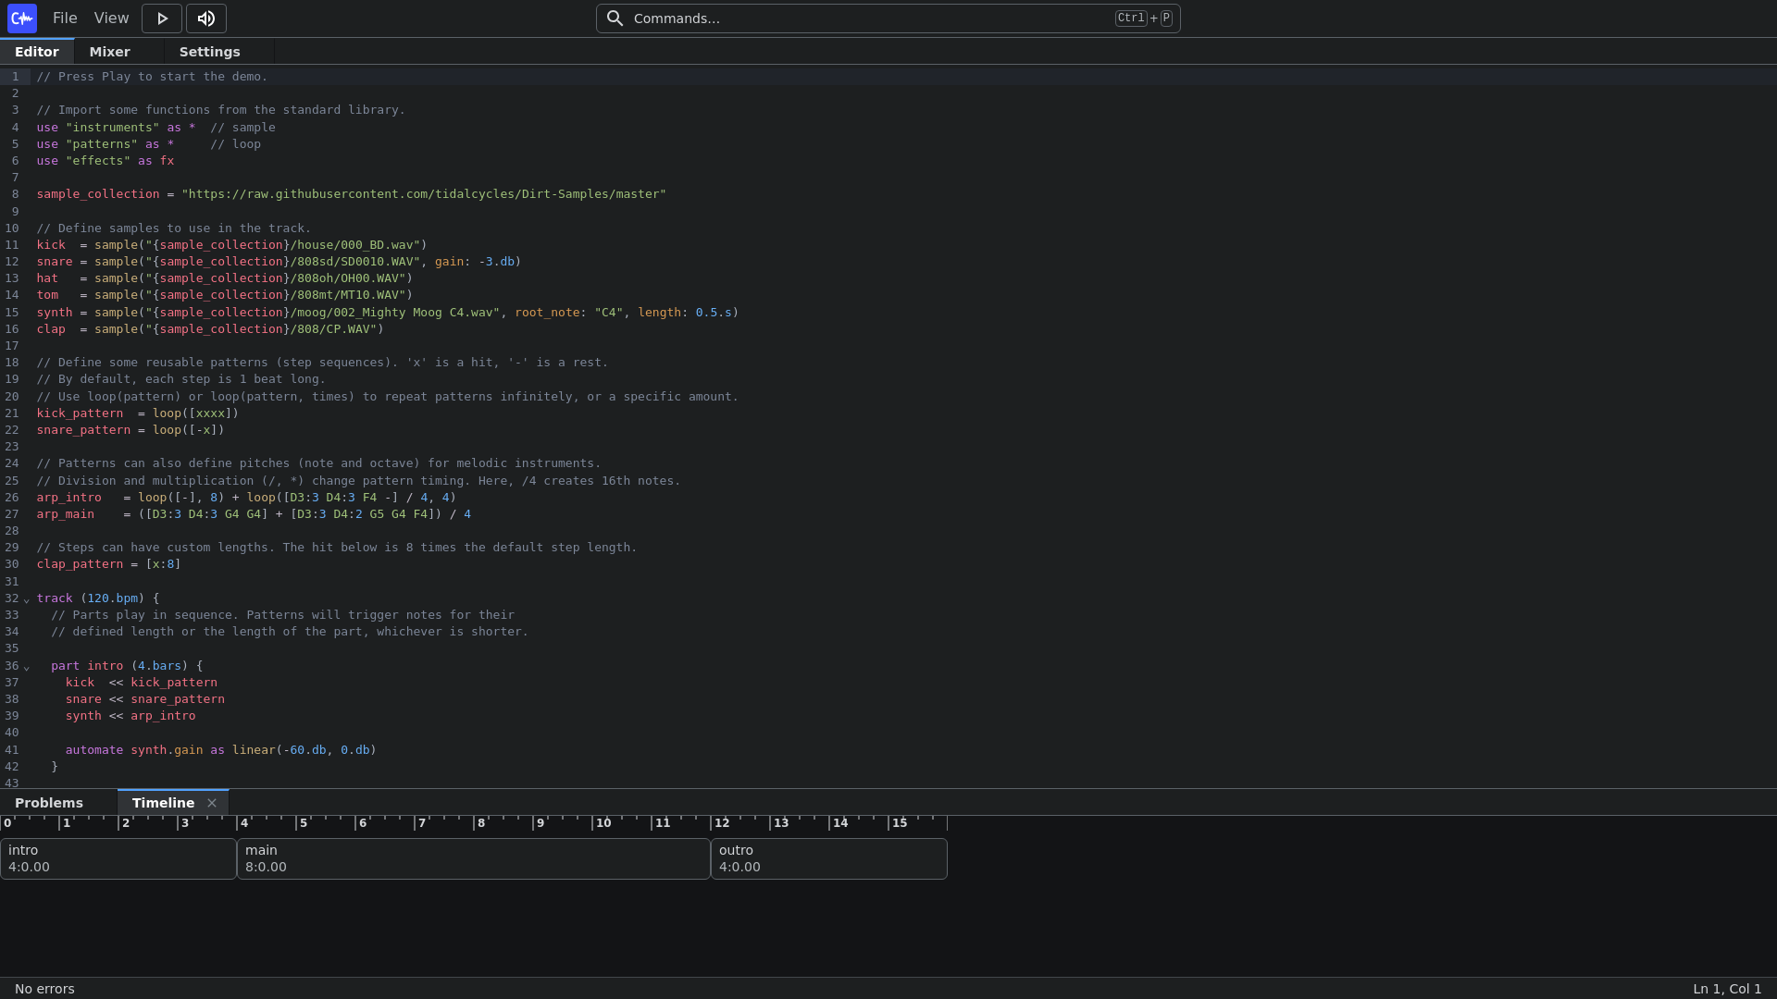This screenshot has height=999, width=1777.
Task: Click the app logo icon
Action: tap(22, 18)
